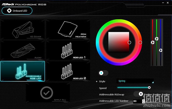Select the Audio LED zone

coord(23,50)
